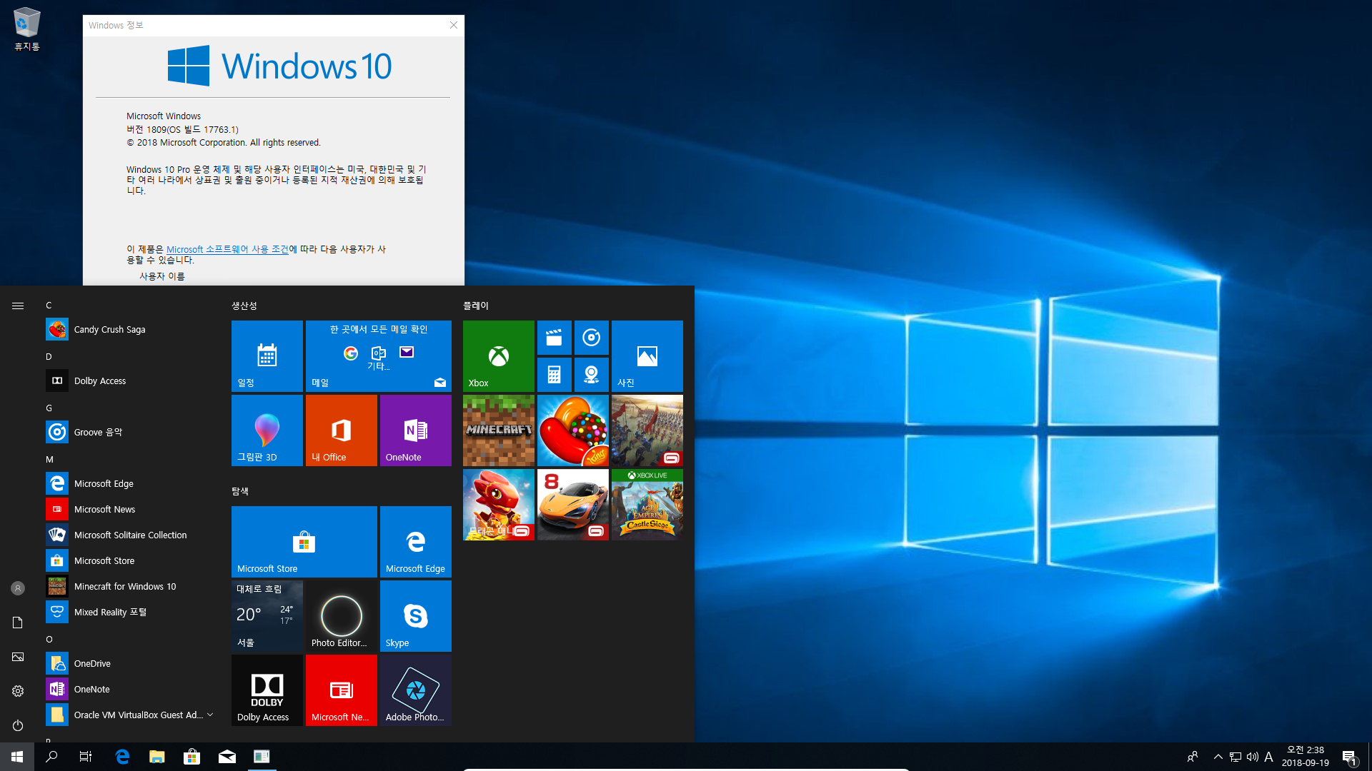Launch the Minecraft game tile
1372x771 pixels.
499,430
